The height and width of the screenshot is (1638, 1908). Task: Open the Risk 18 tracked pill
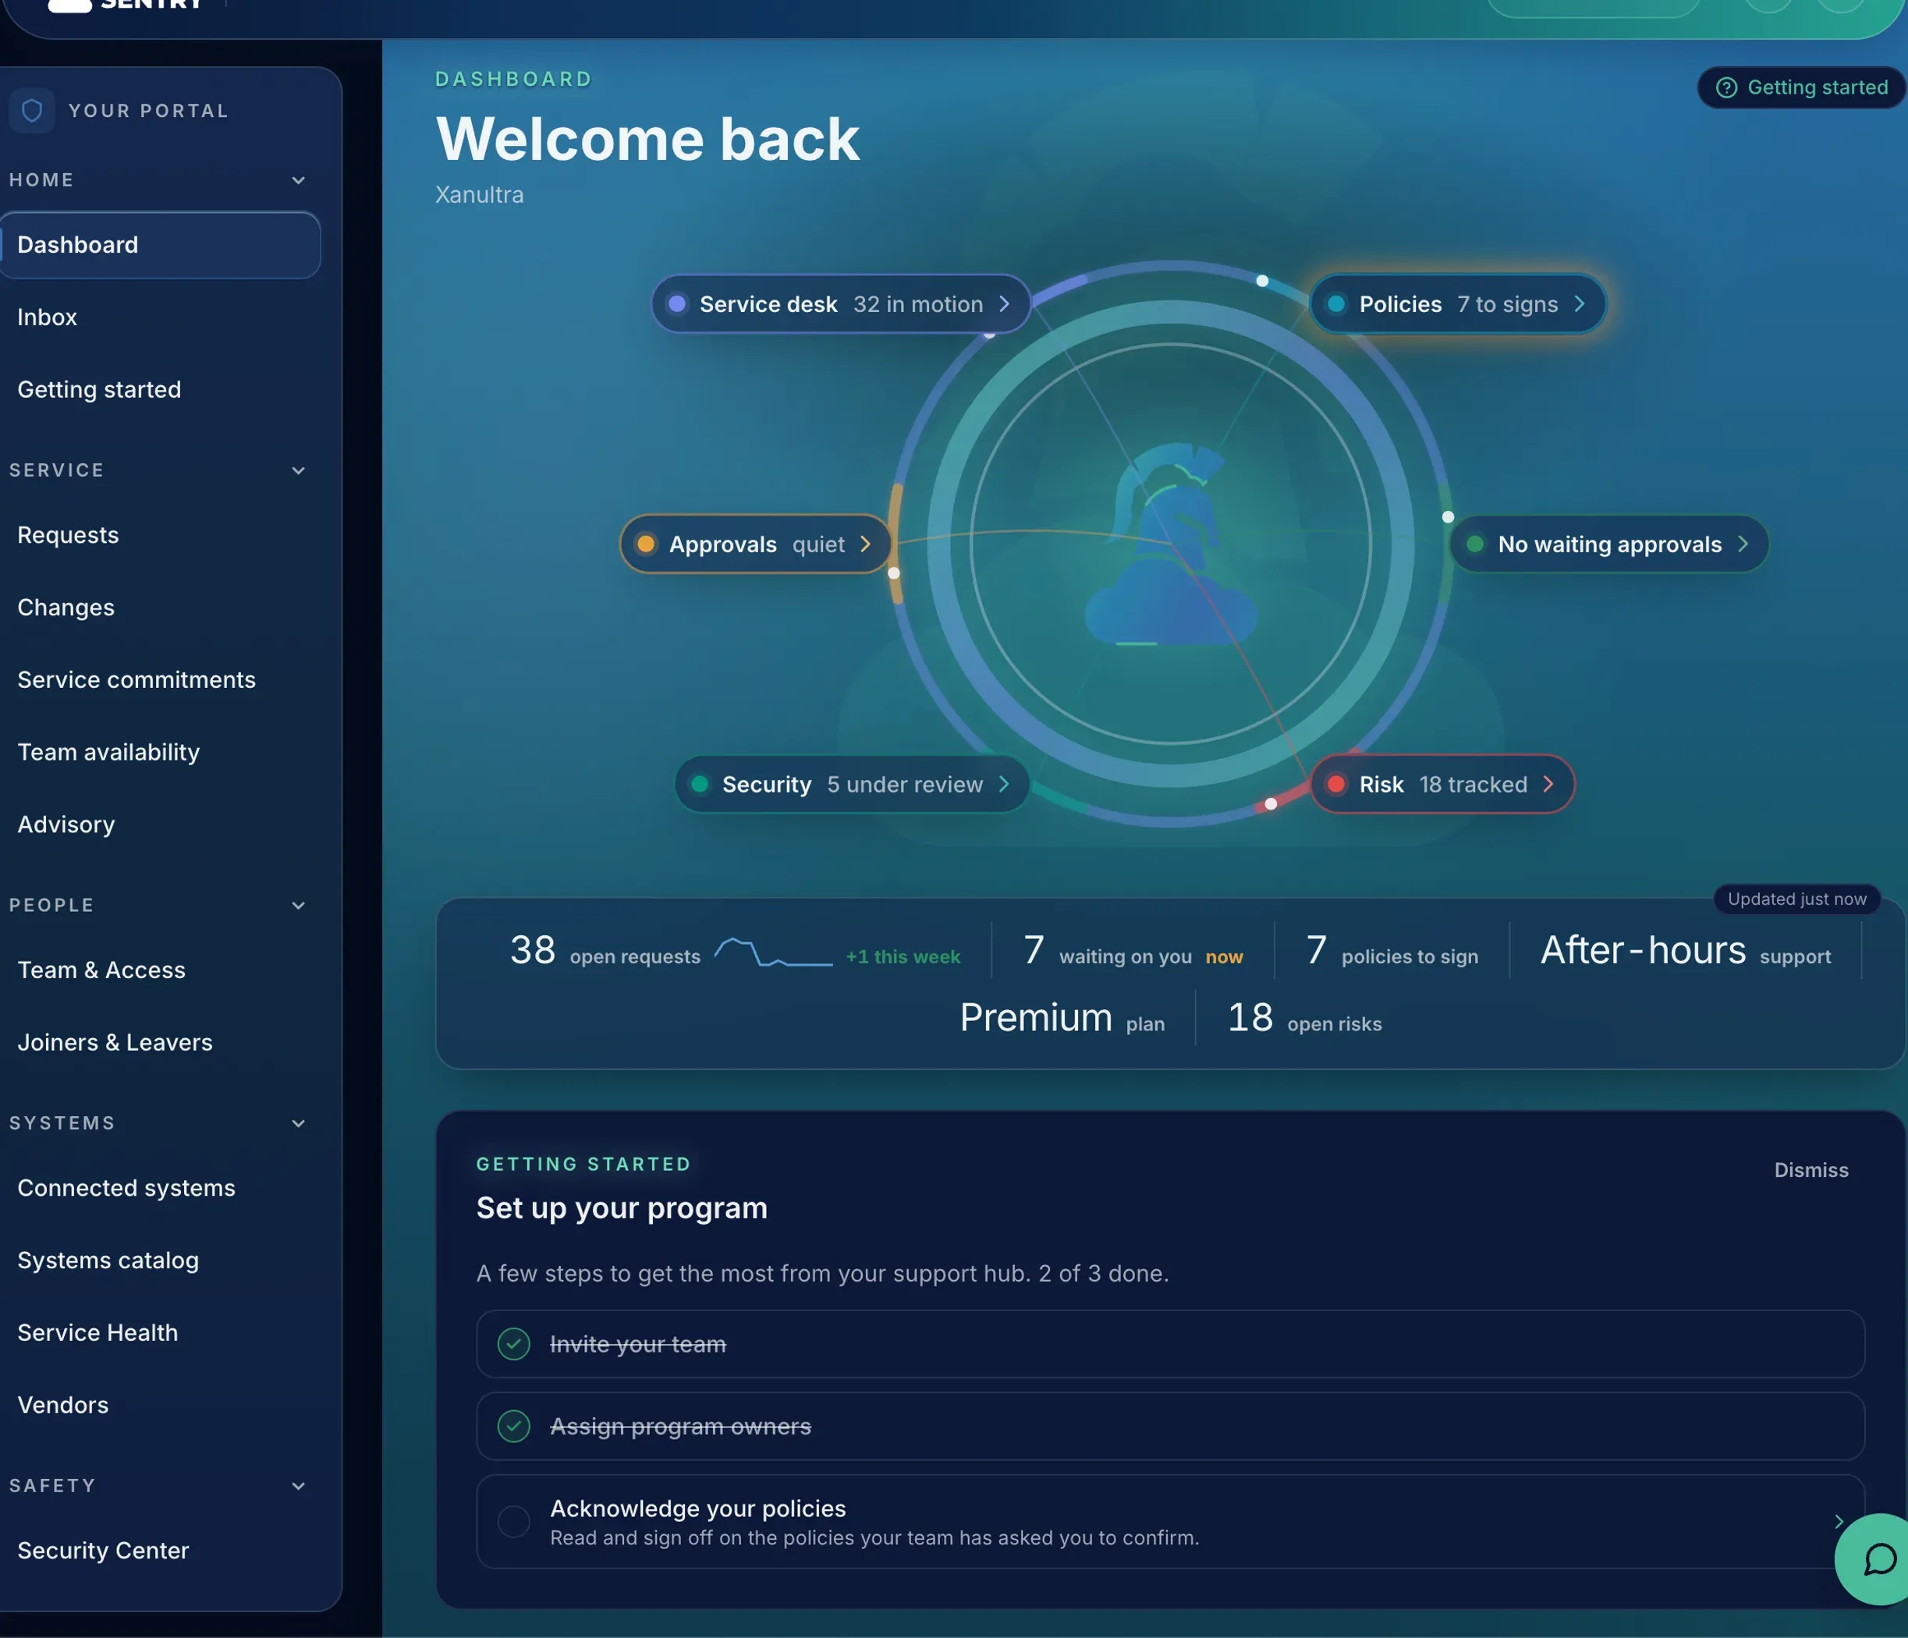(1442, 784)
